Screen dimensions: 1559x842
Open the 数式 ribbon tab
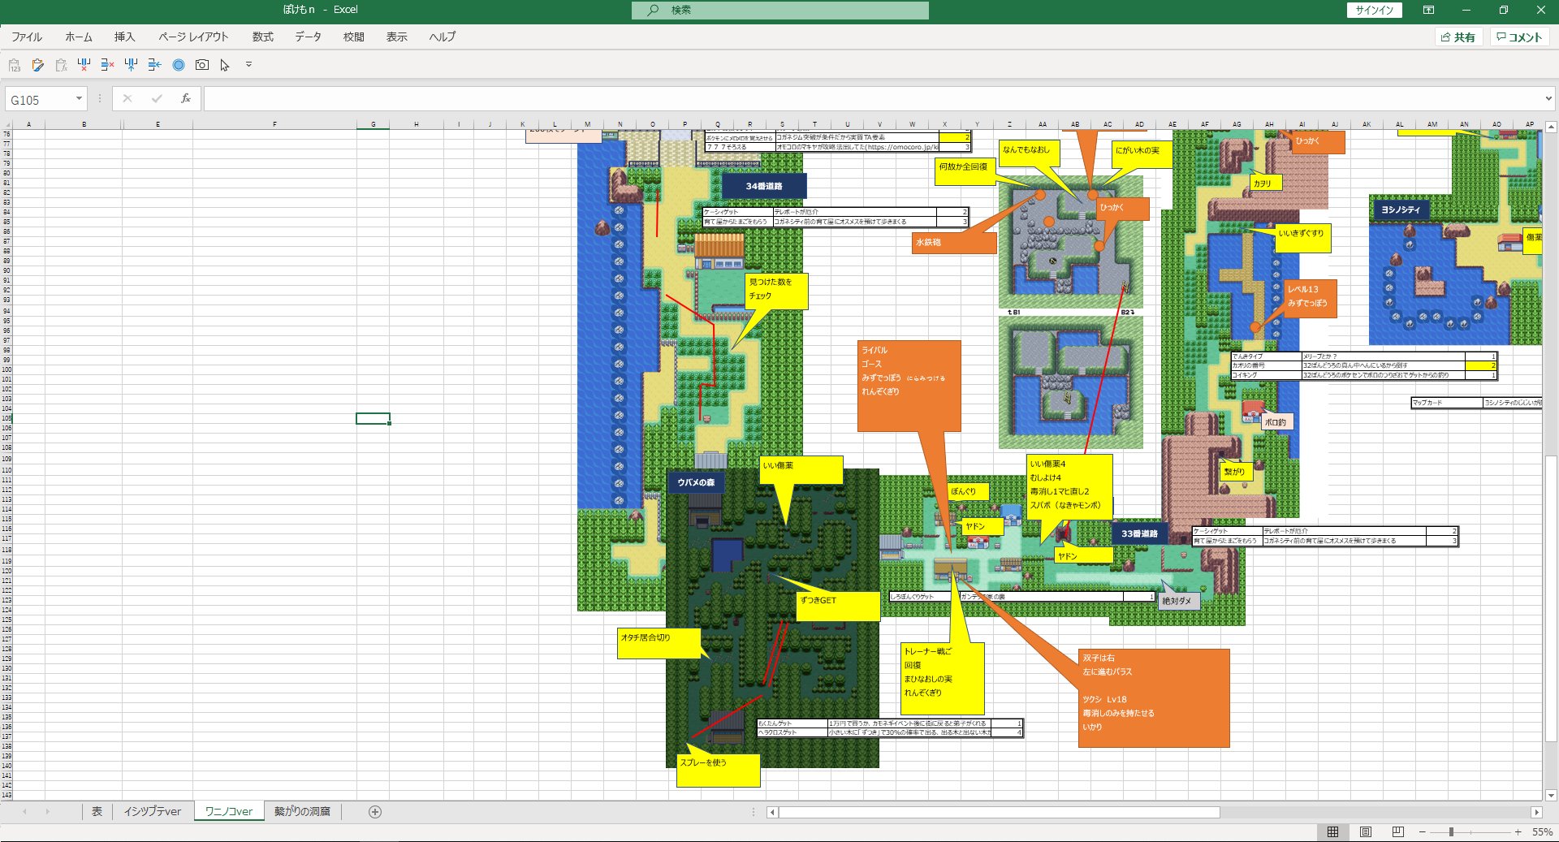pyautogui.click(x=262, y=37)
